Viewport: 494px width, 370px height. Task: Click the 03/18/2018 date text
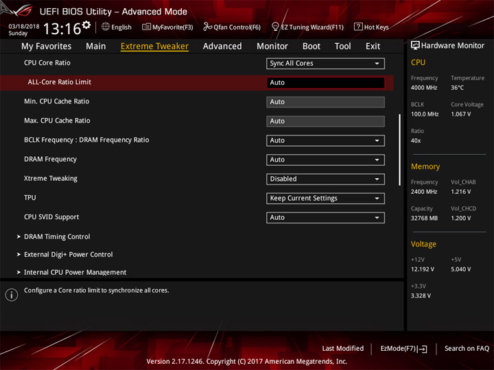click(24, 27)
